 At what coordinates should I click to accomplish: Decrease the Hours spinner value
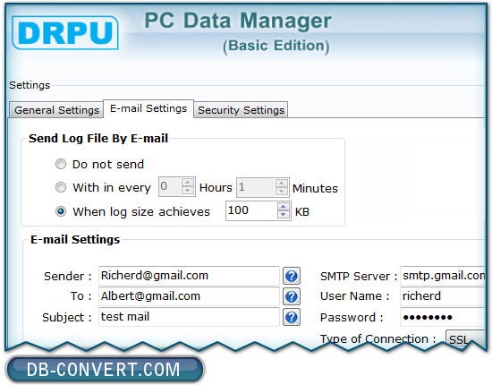point(188,191)
